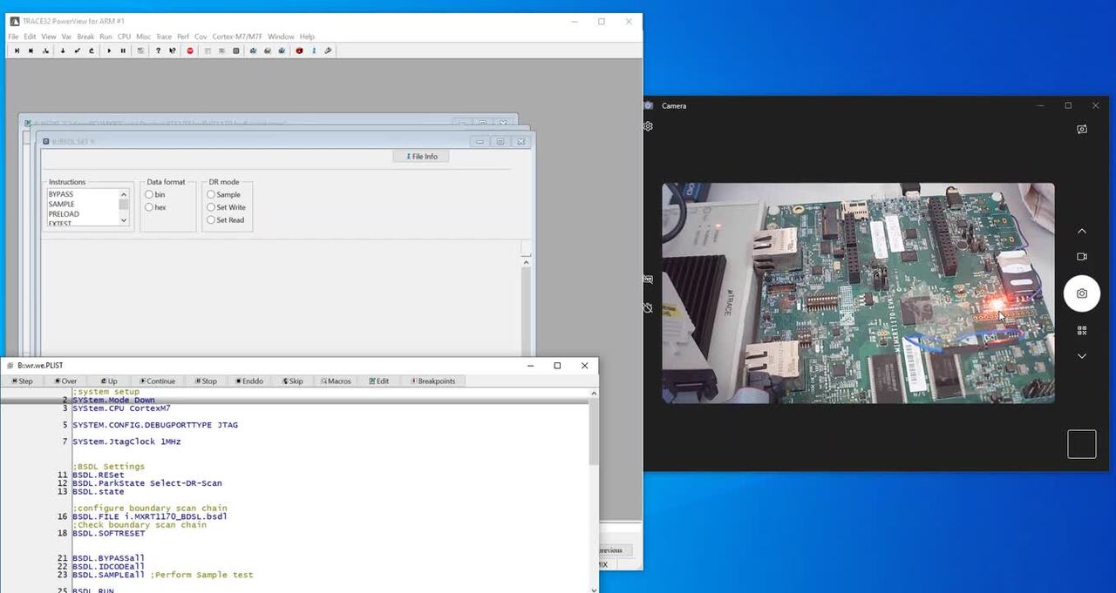
Task: Select the hex data format radio button
Action: 148,206
